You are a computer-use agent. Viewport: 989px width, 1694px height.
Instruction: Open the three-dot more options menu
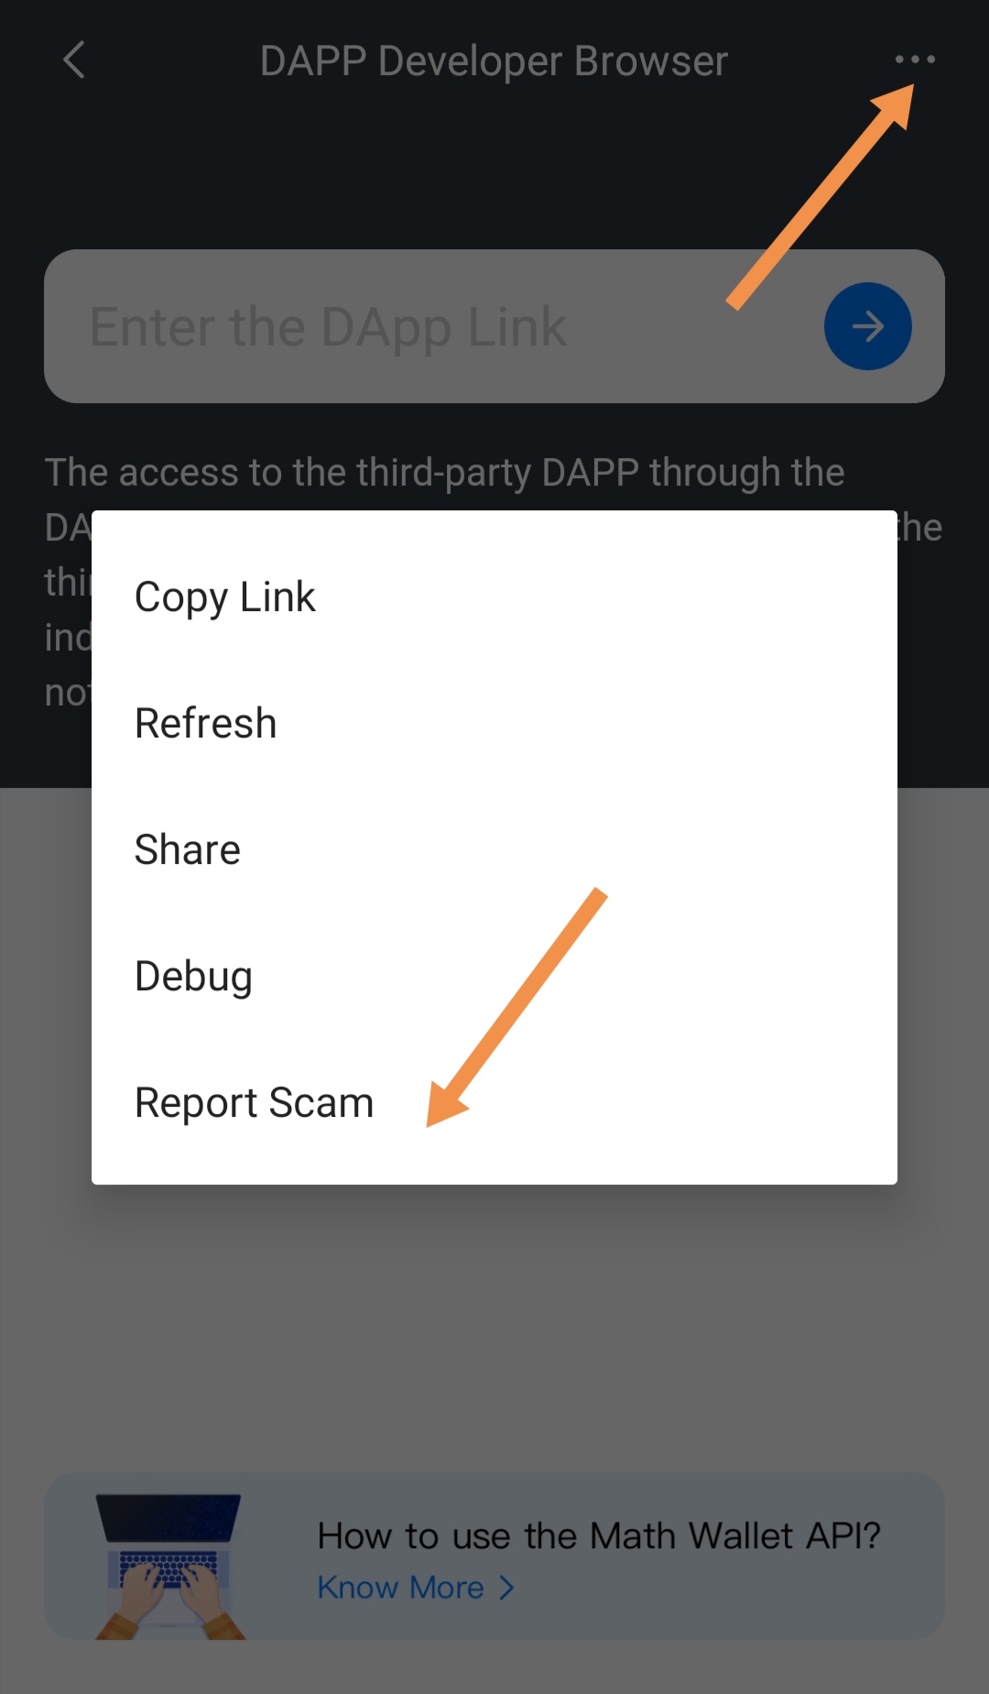(915, 60)
